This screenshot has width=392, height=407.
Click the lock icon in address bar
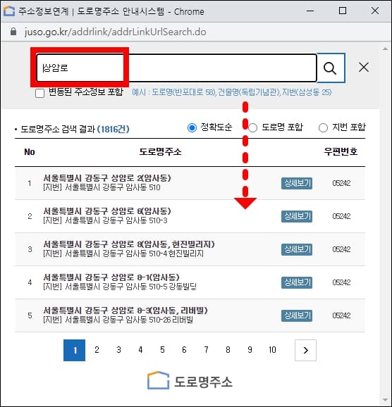(13, 32)
